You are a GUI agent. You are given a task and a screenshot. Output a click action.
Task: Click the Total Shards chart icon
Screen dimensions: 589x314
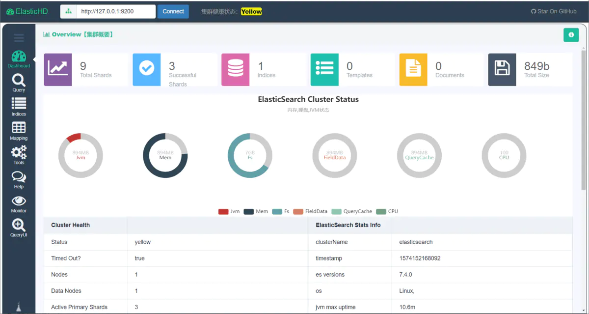pos(58,69)
